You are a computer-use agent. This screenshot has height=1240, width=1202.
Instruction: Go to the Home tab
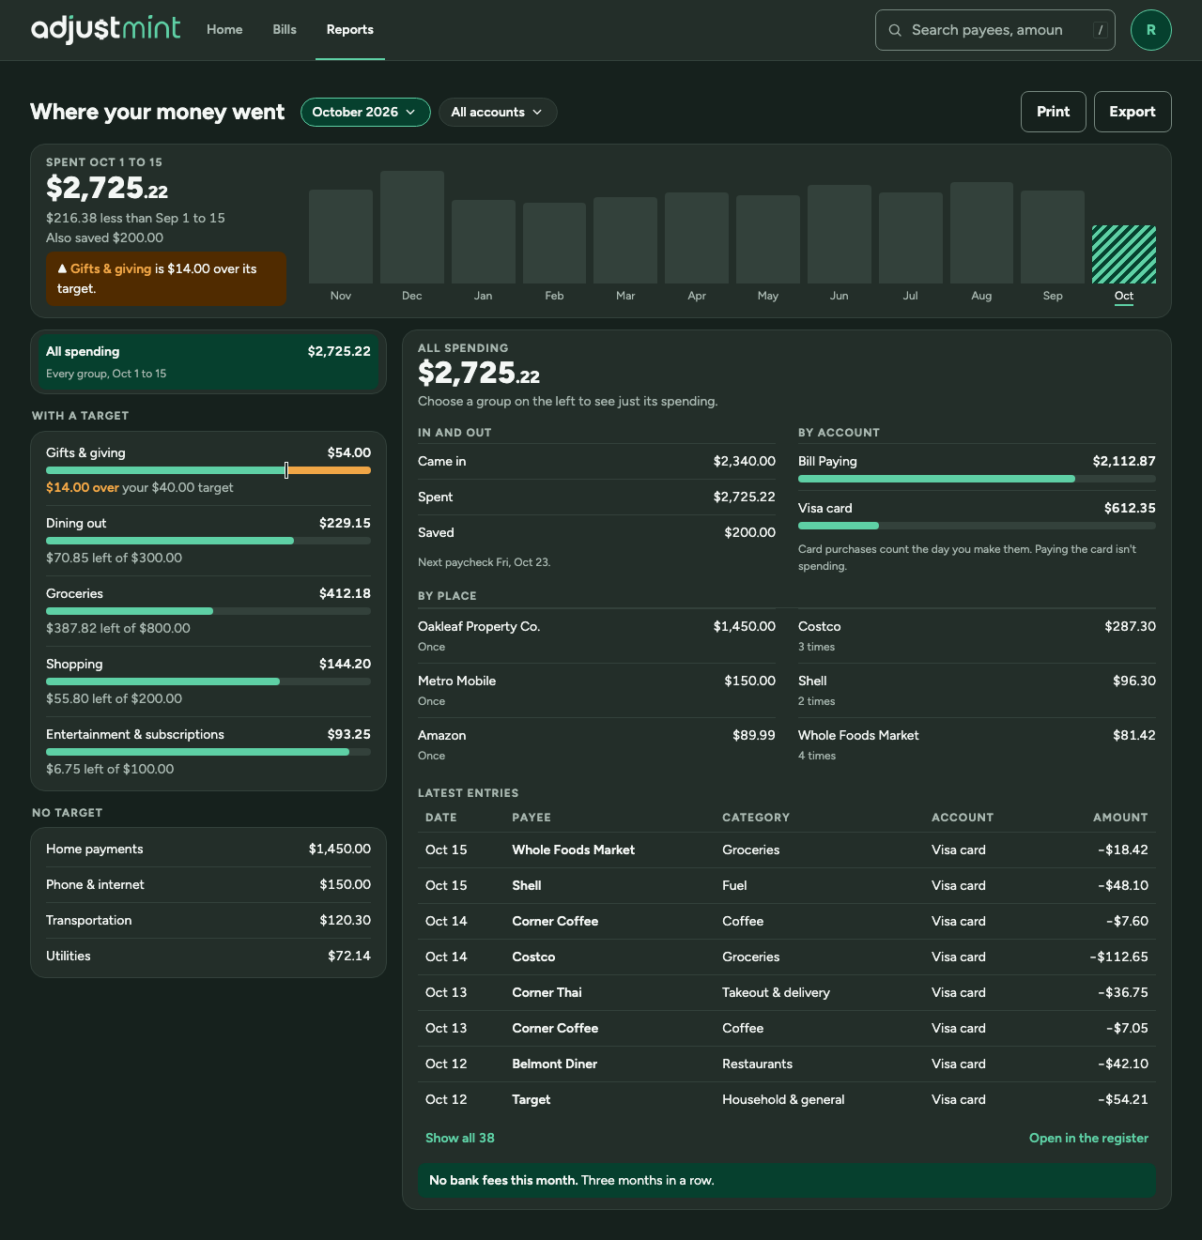tap(224, 30)
